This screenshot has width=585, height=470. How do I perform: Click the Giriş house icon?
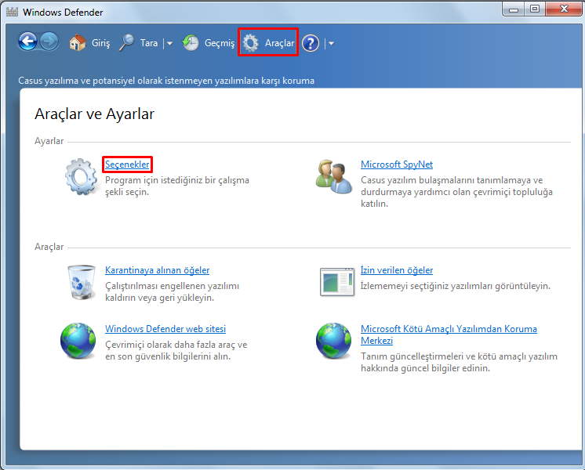[78, 43]
